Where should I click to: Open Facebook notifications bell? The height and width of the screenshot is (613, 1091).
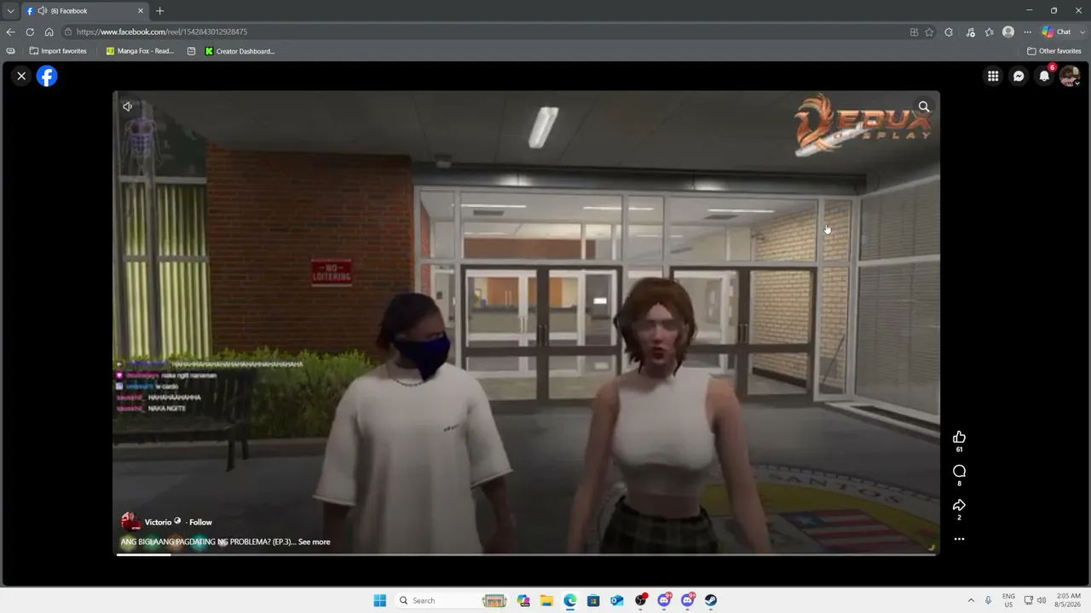pyautogui.click(x=1044, y=76)
